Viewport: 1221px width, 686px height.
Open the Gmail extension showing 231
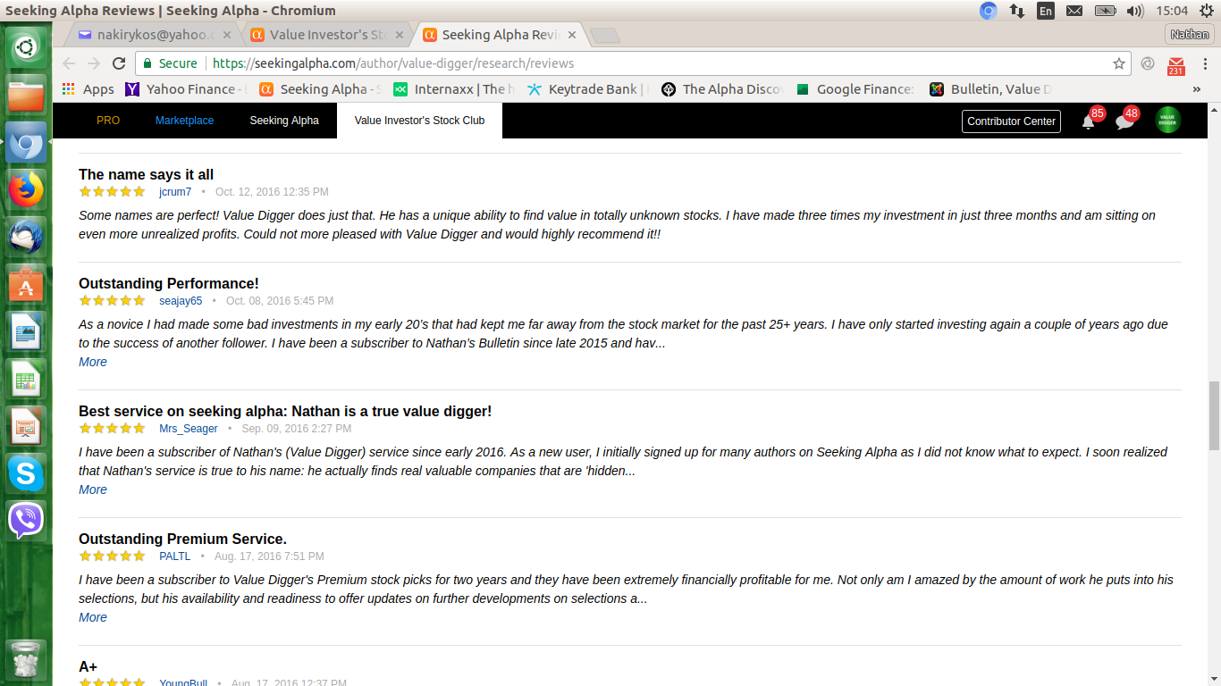[x=1175, y=64]
